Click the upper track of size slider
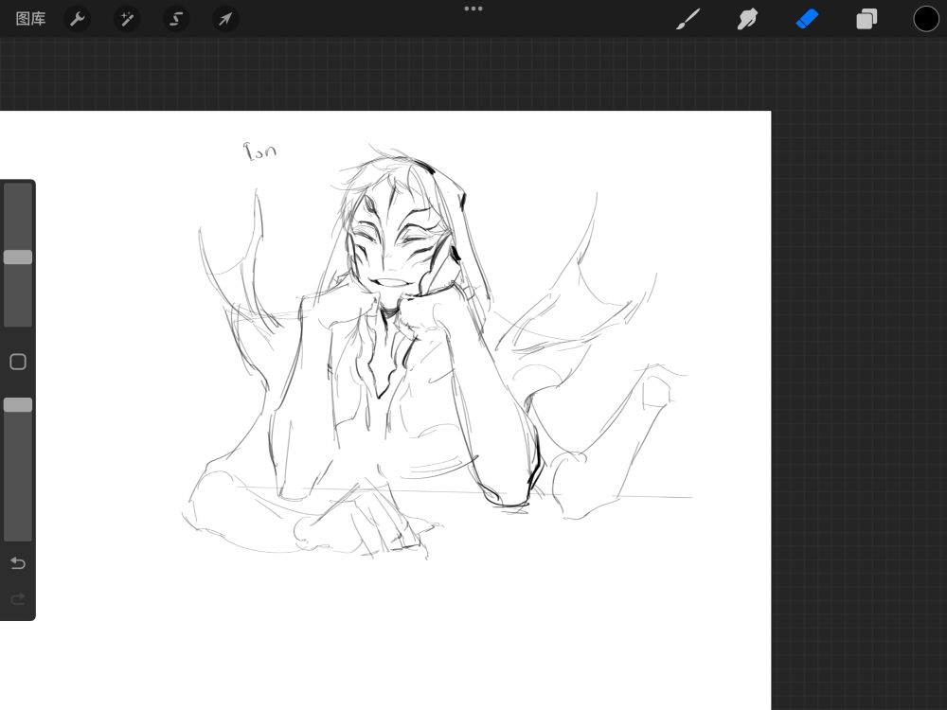This screenshot has width=947, height=710. (18, 216)
